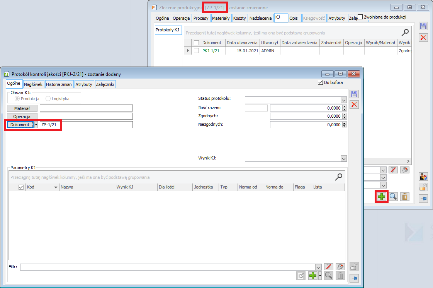The width and height of the screenshot is (433, 288).
Task: Switch to the Nagłówek tab
Action: click(x=33, y=84)
